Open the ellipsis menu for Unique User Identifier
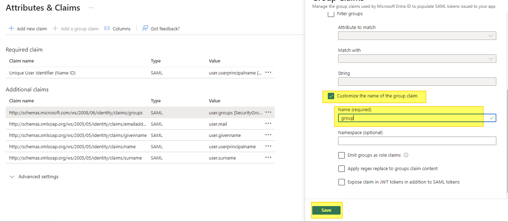Image resolution: width=508 pixels, height=222 pixels. (268, 72)
